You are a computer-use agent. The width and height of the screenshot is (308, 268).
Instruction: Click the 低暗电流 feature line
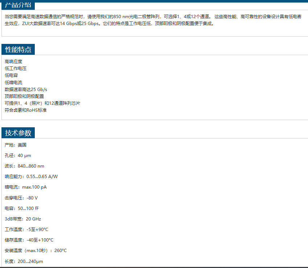[x=13, y=82]
